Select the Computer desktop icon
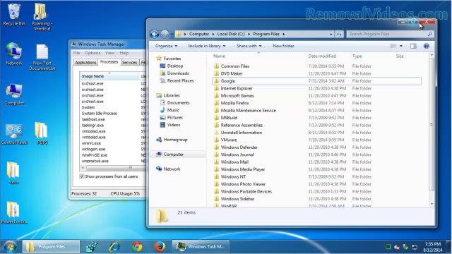The width and height of the screenshot is (452, 254). 14,94
